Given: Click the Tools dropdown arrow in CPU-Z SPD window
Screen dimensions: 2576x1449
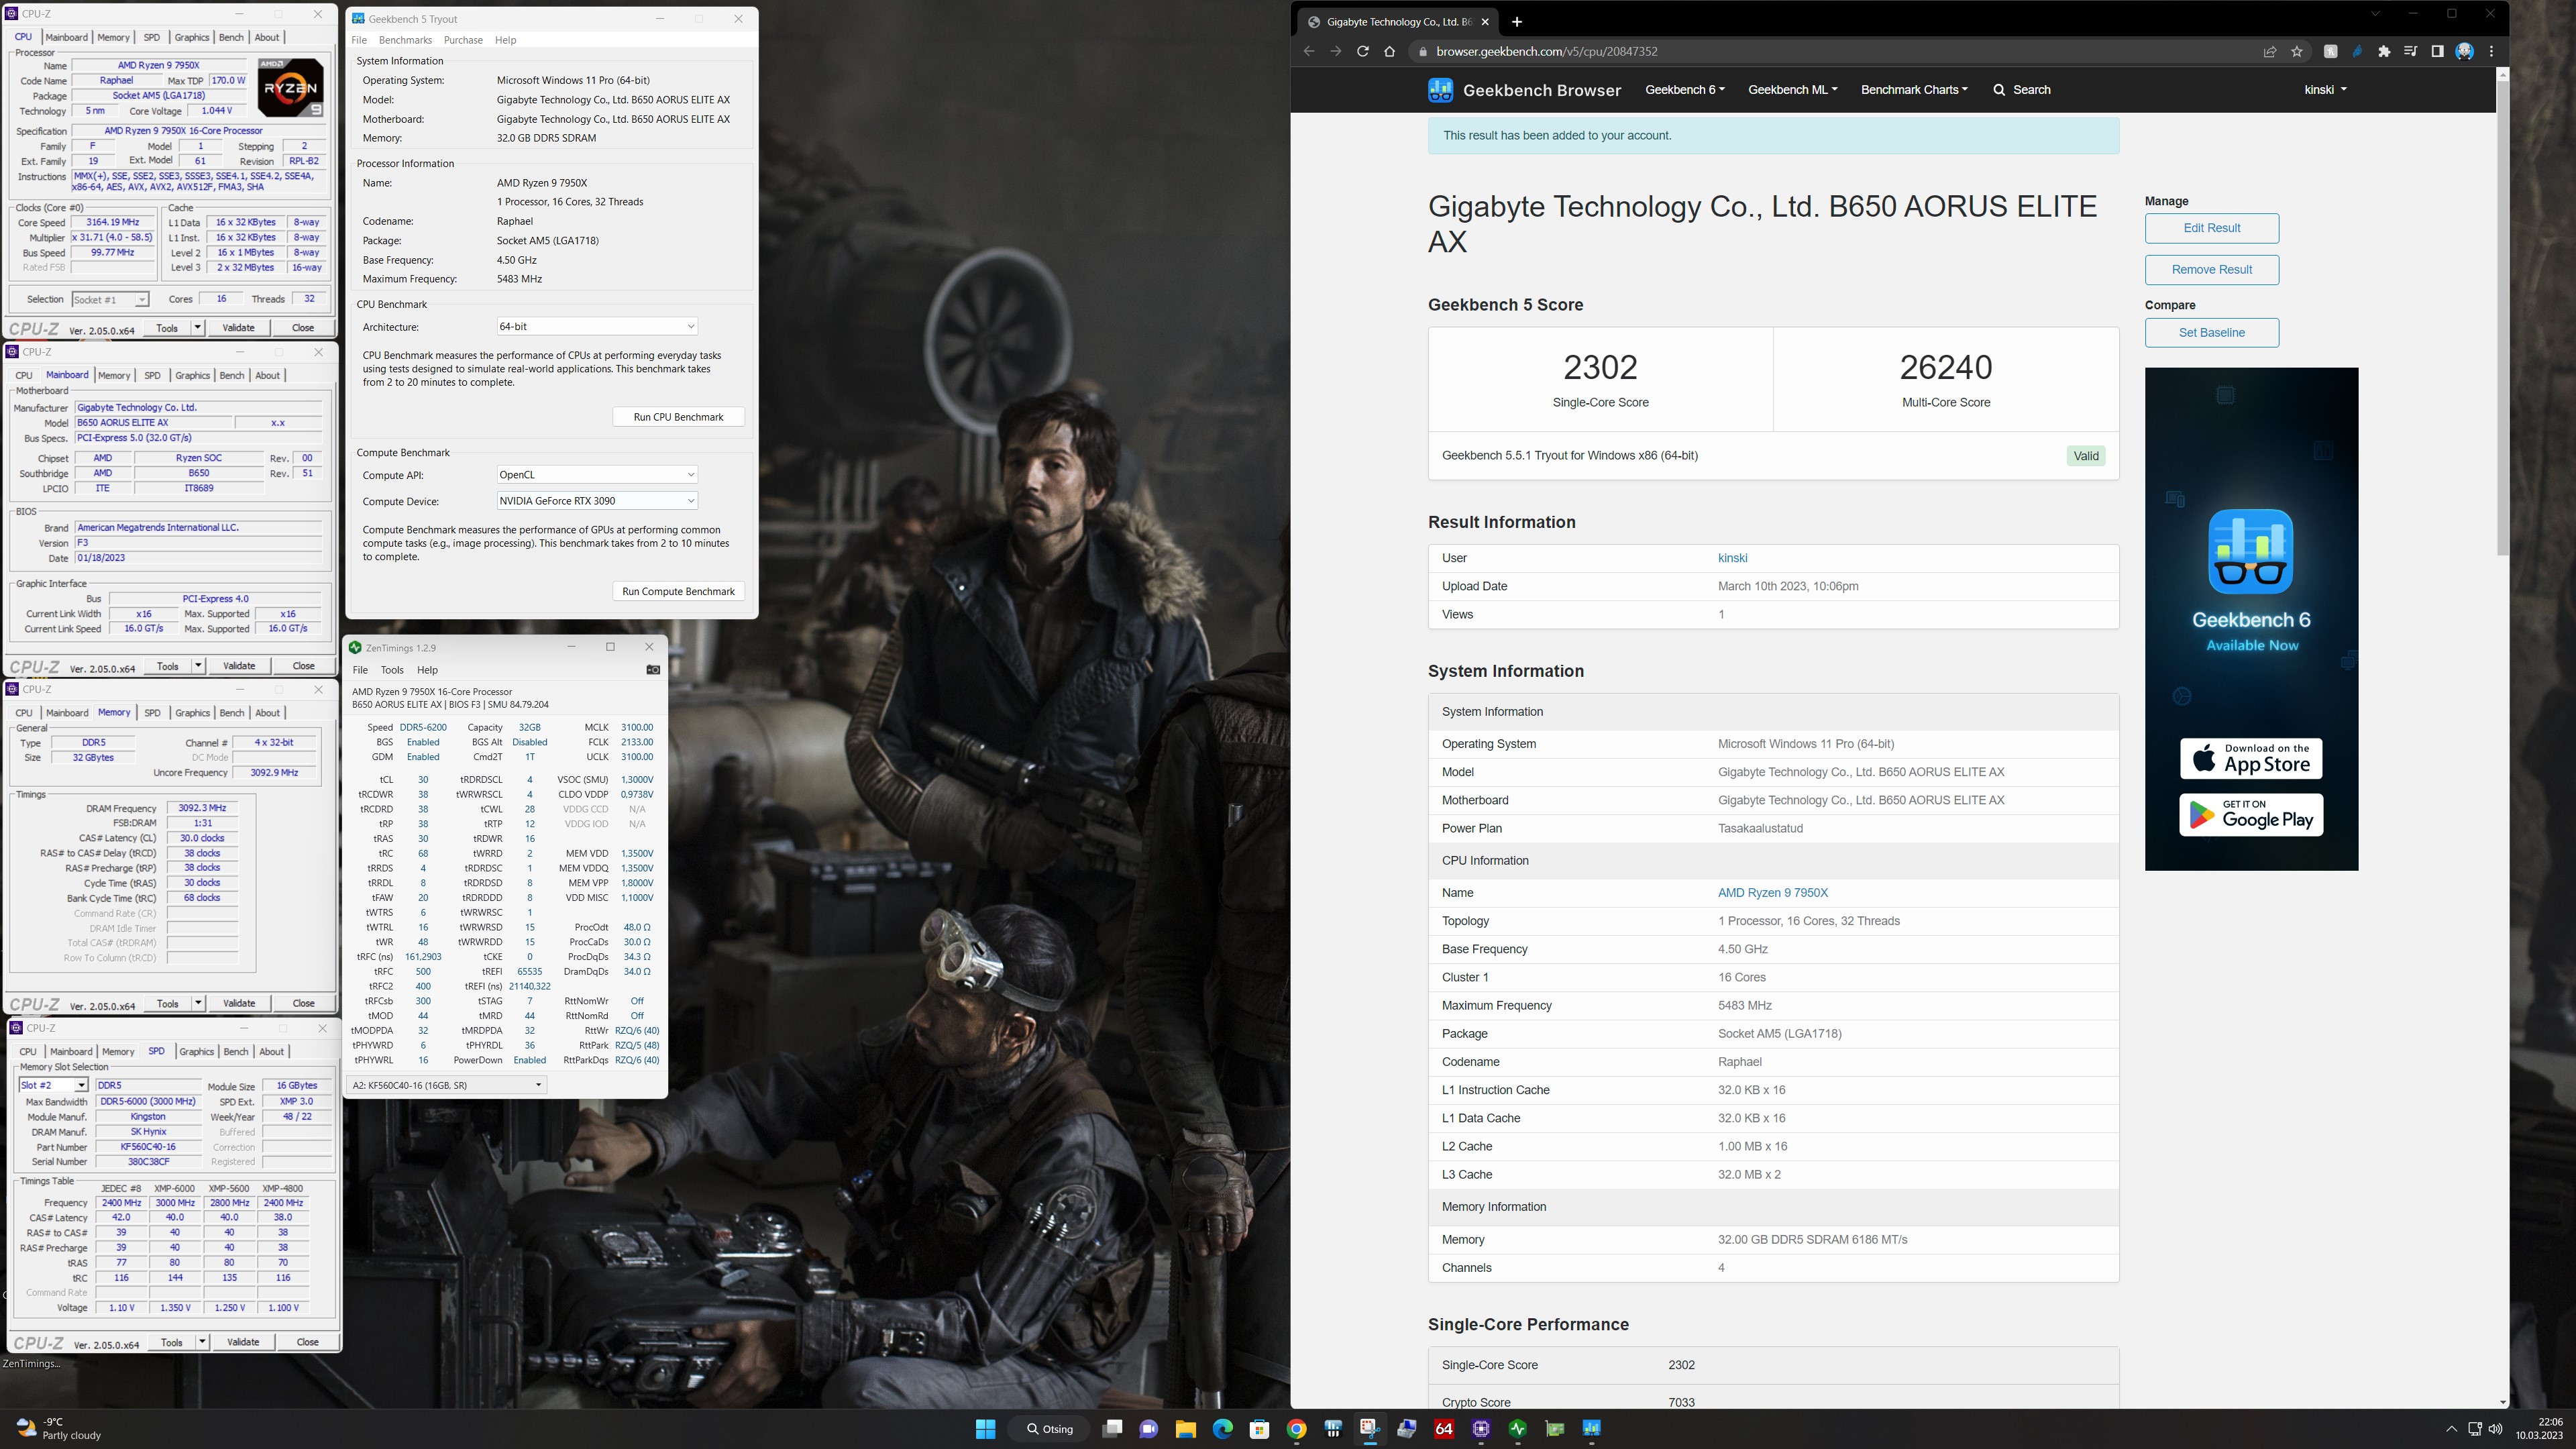Looking at the screenshot, I should click(202, 1343).
